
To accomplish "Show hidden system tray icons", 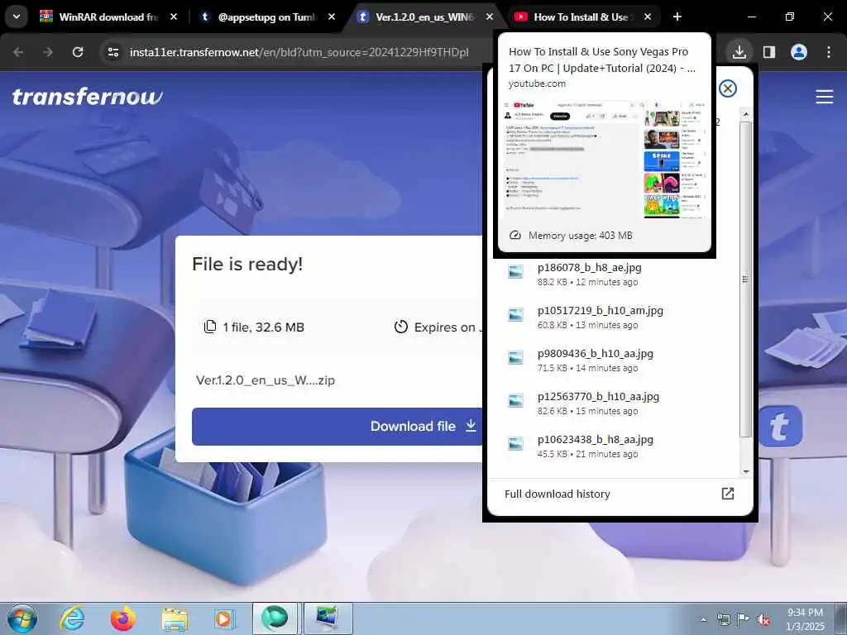I will 703,619.
